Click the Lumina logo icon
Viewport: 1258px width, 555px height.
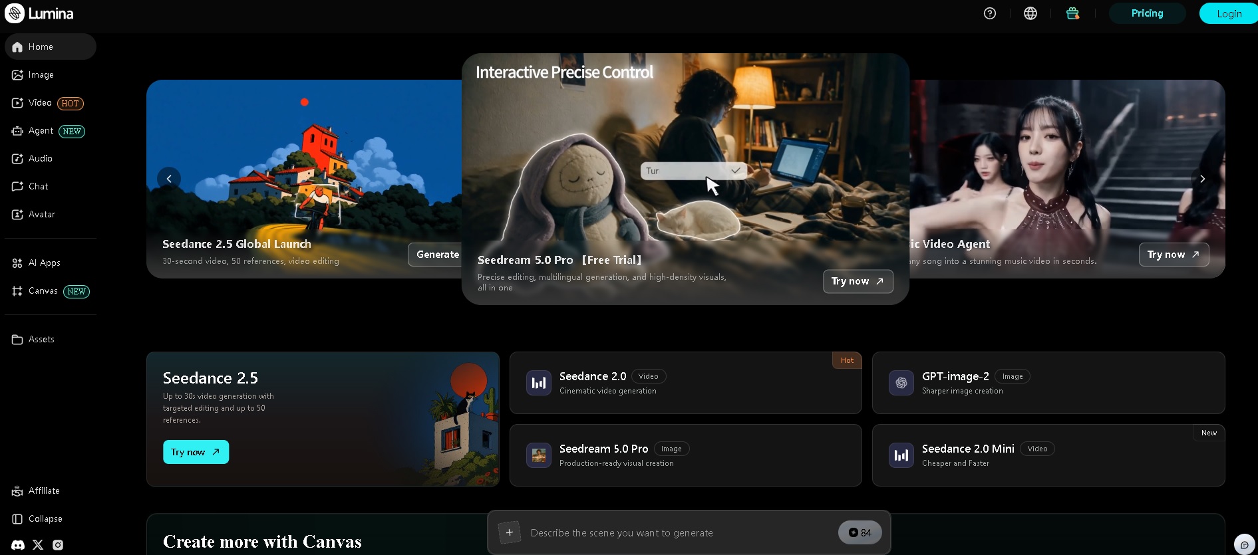click(15, 13)
